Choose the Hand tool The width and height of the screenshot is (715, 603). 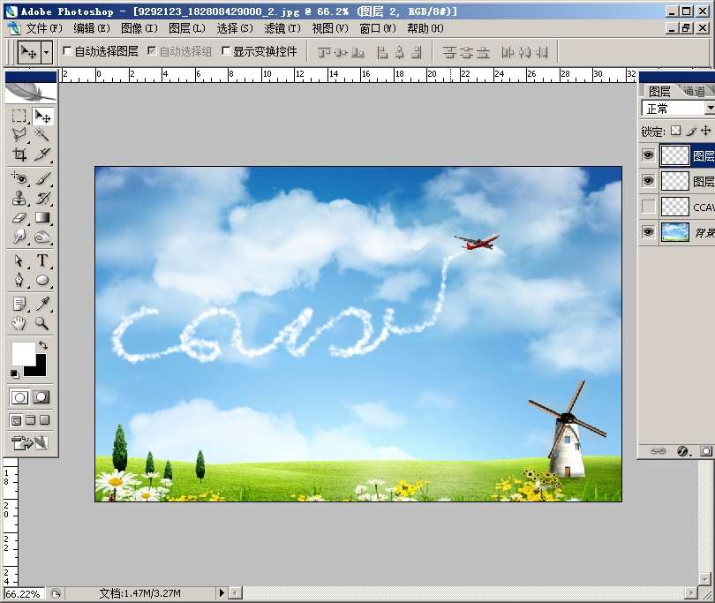(19, 323)
